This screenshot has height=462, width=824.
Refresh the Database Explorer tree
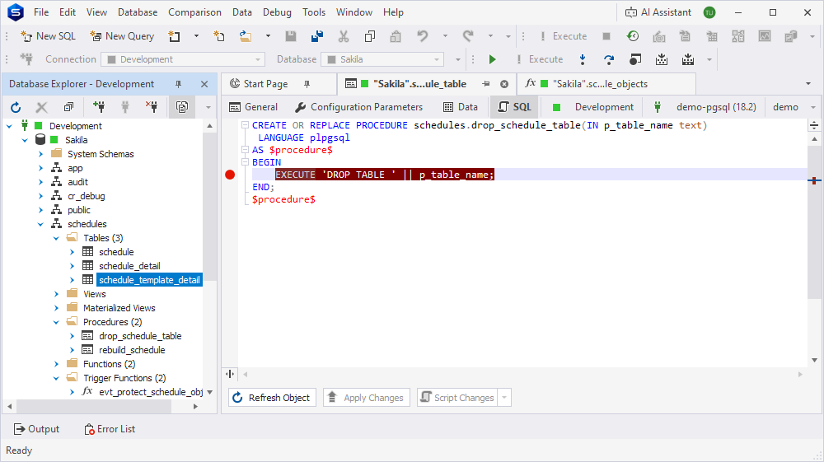pos(16,107)
